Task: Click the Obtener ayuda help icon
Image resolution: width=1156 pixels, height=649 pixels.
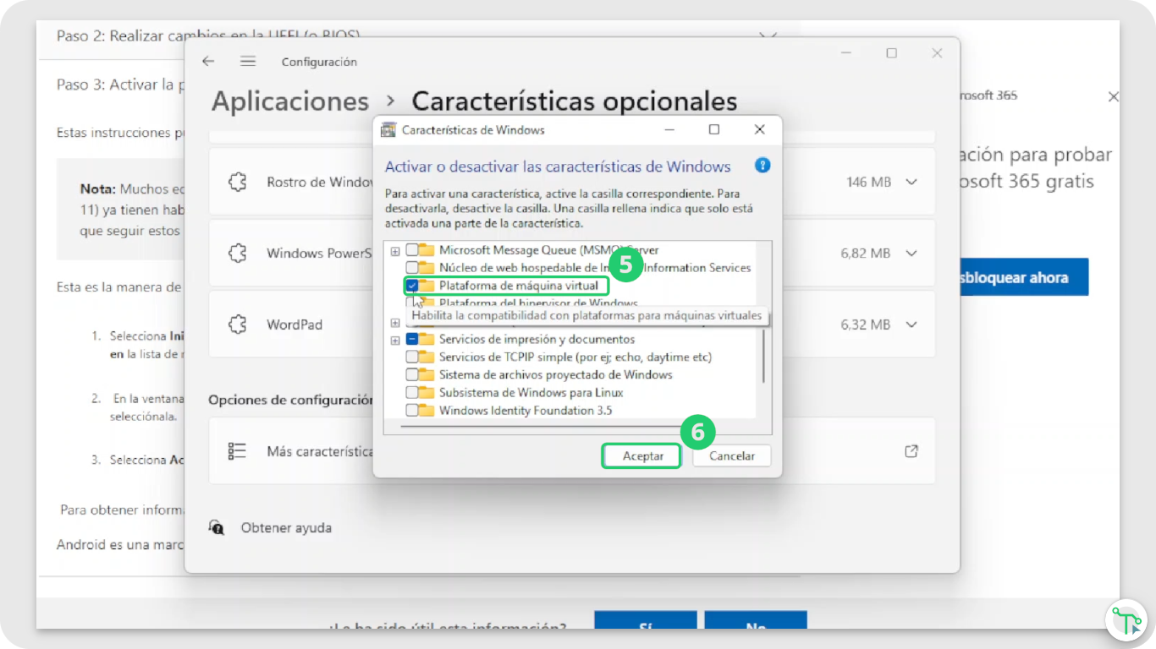Action: click(217, 528)
